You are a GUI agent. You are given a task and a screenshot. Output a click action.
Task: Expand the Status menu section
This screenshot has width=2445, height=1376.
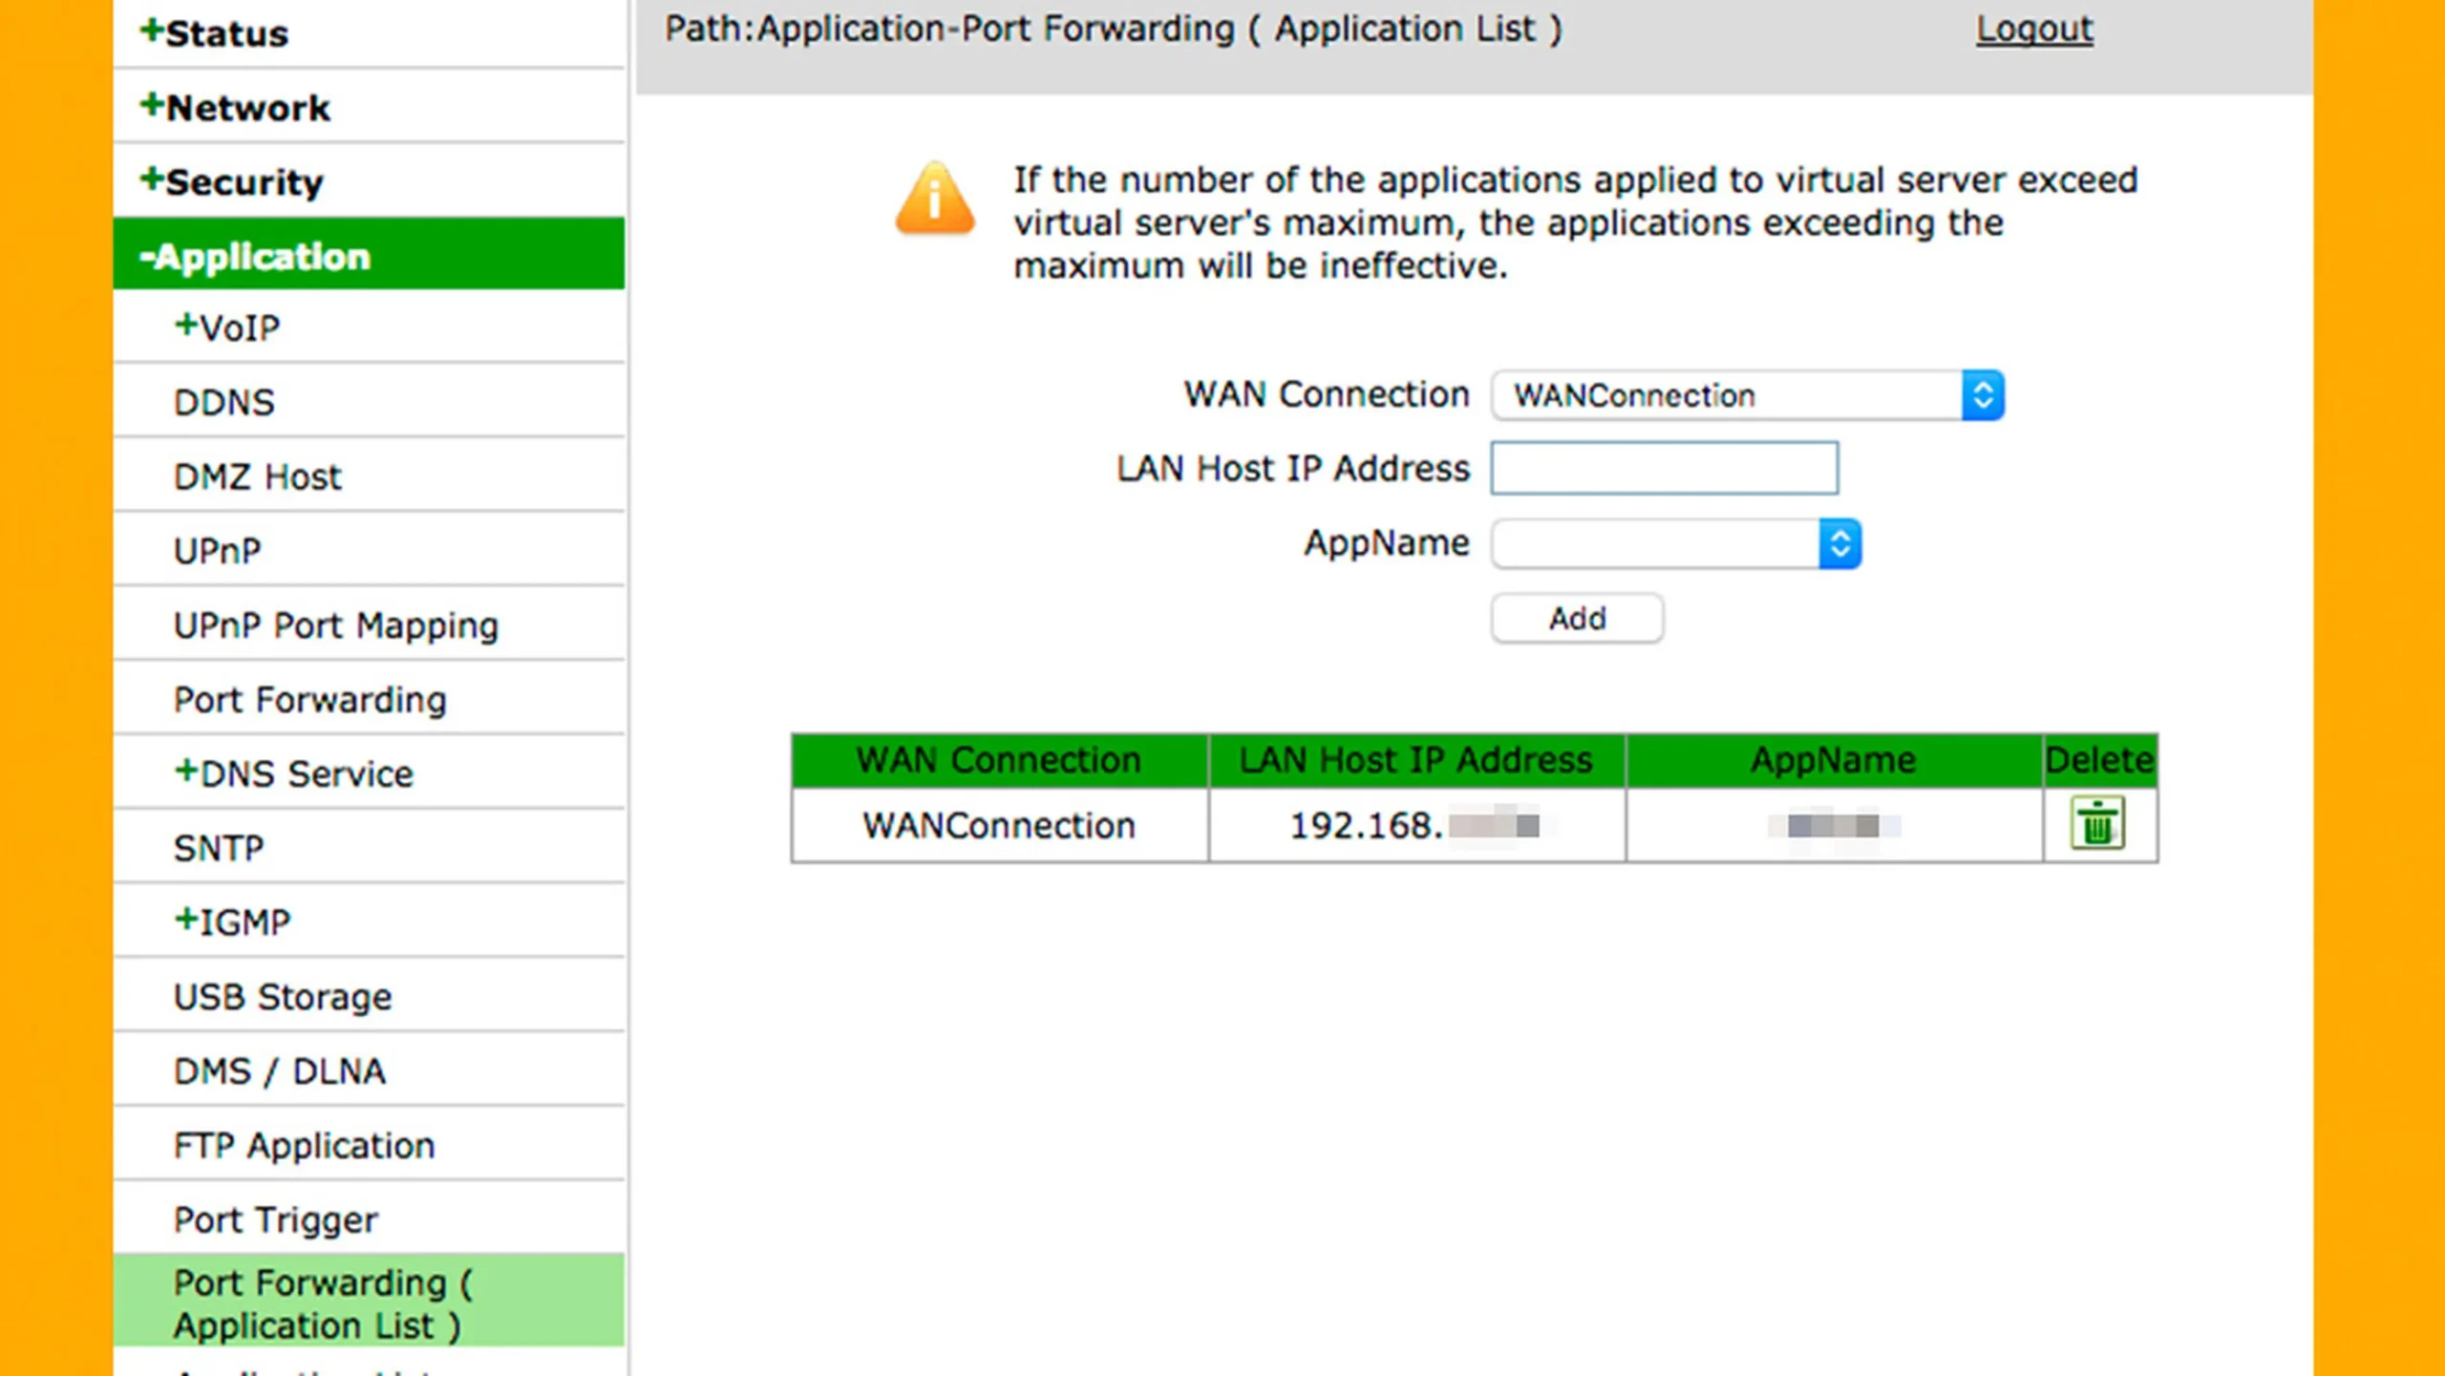(214, 33)
